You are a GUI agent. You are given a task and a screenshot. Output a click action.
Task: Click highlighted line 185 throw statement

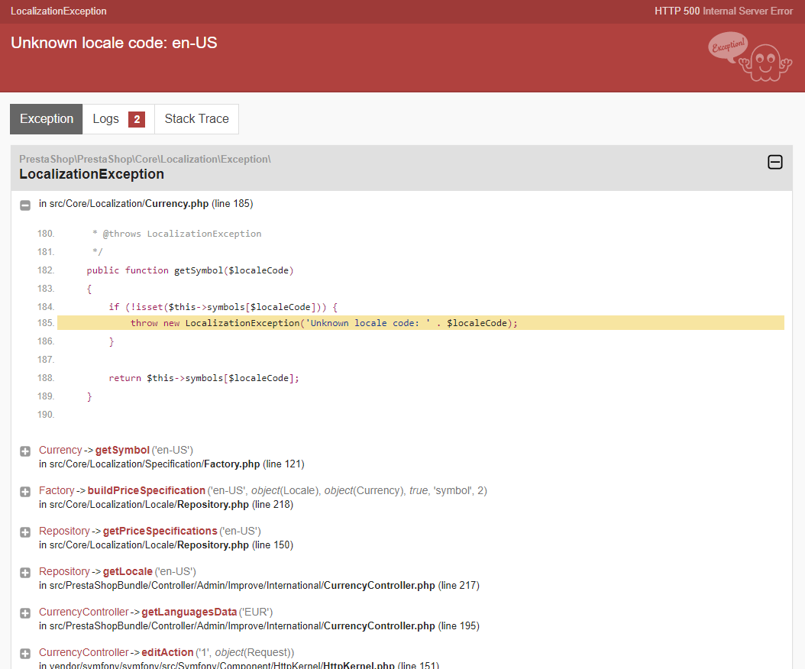[x=421, y=323]
